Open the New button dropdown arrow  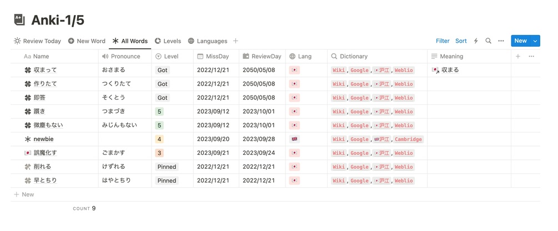tap(535, 41)
